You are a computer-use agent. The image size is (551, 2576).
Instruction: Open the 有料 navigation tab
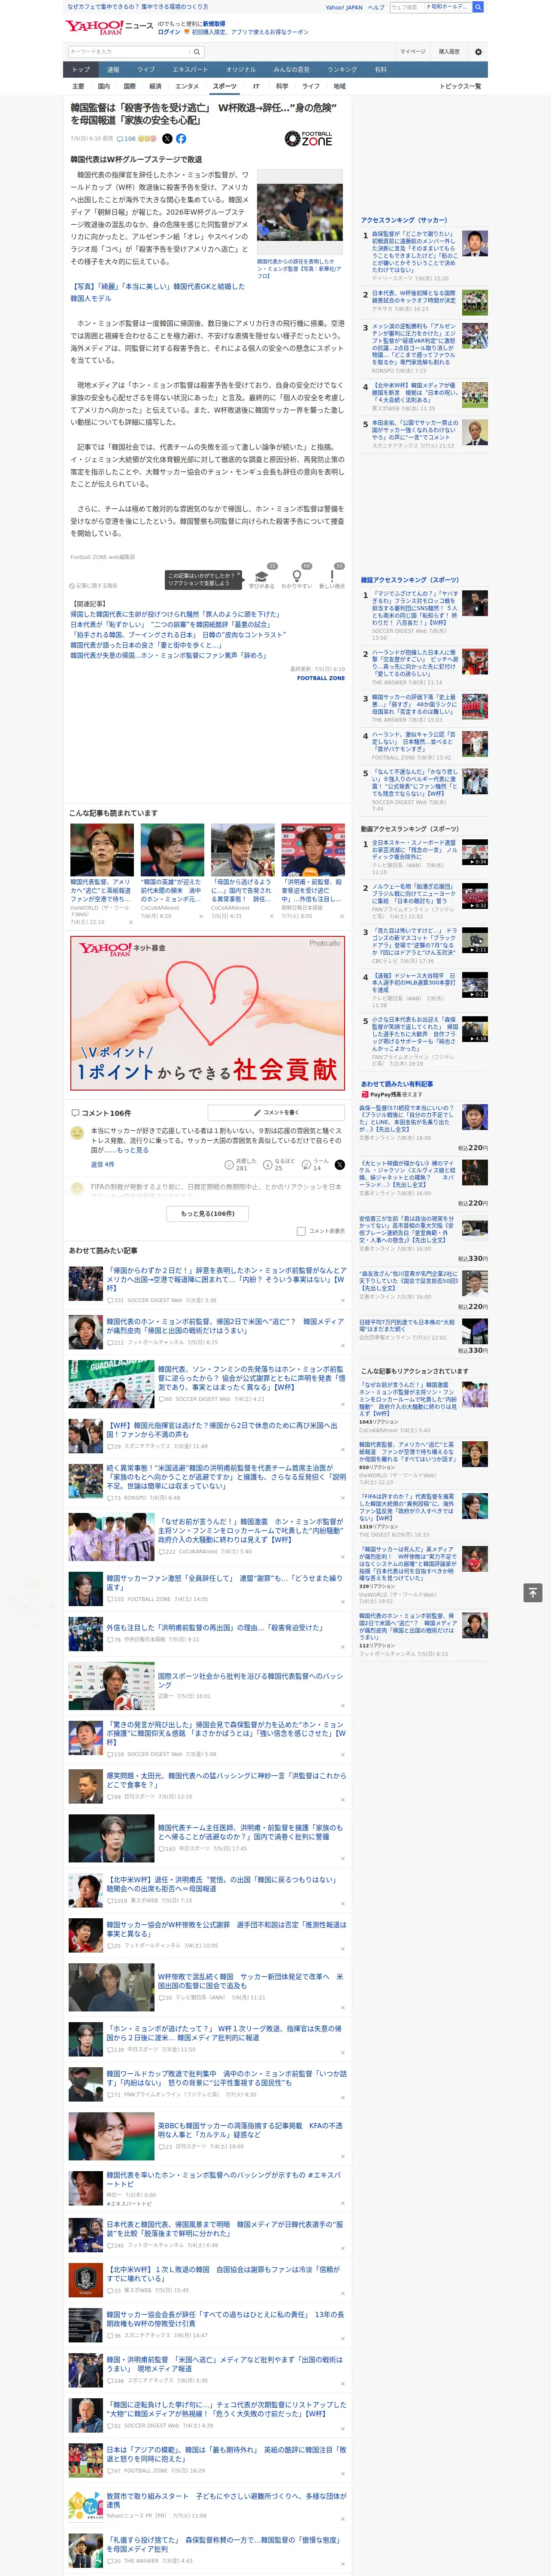tap(381, 70)
